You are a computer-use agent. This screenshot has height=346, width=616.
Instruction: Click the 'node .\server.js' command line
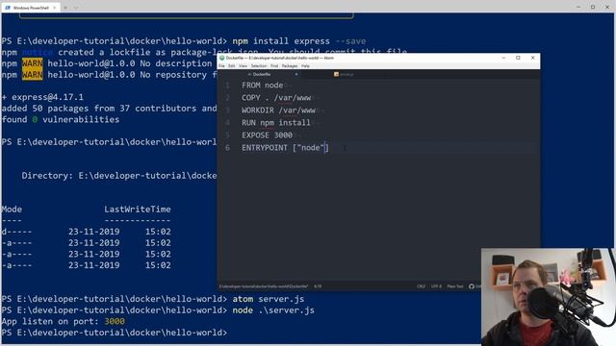[x=273, y=310]
